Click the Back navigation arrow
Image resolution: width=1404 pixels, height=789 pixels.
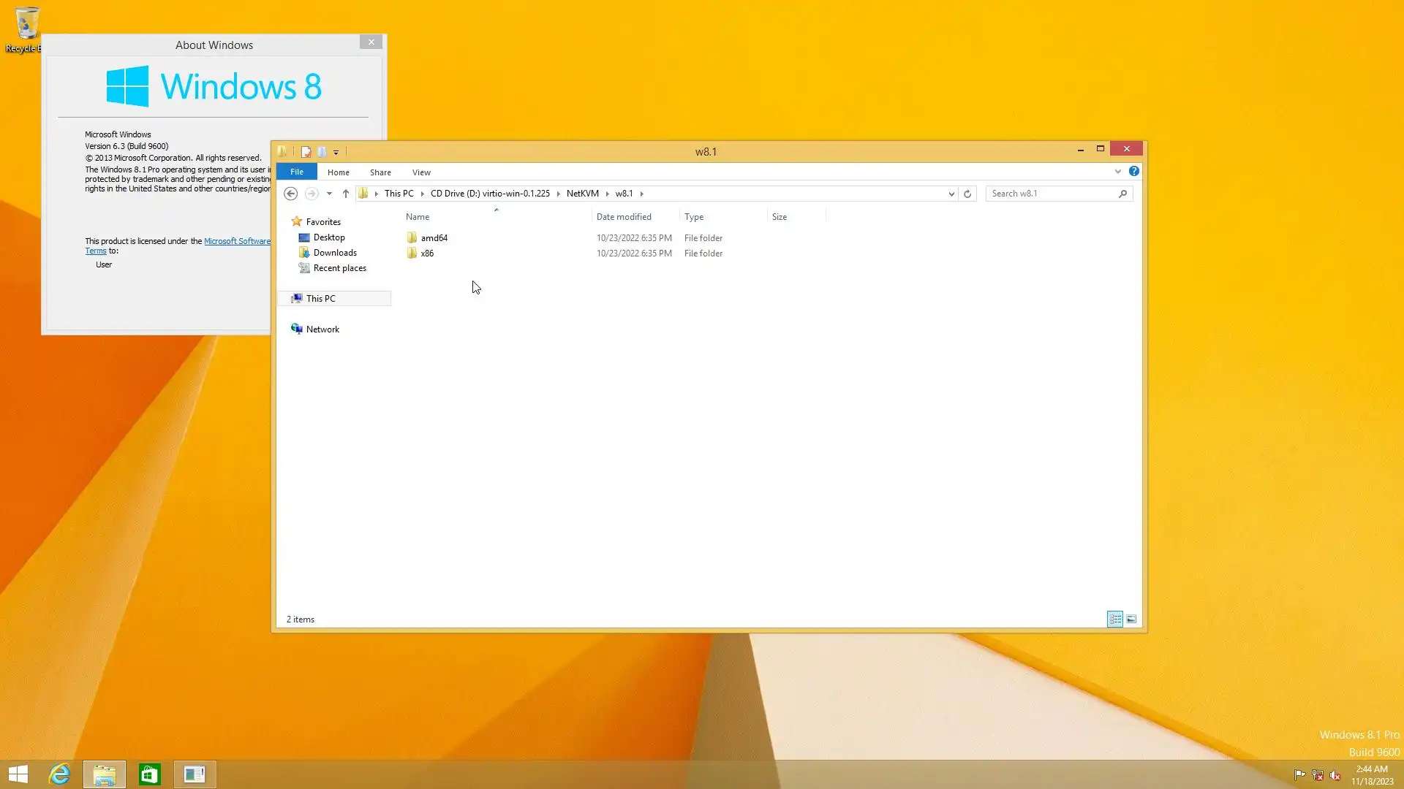(290, 194)
